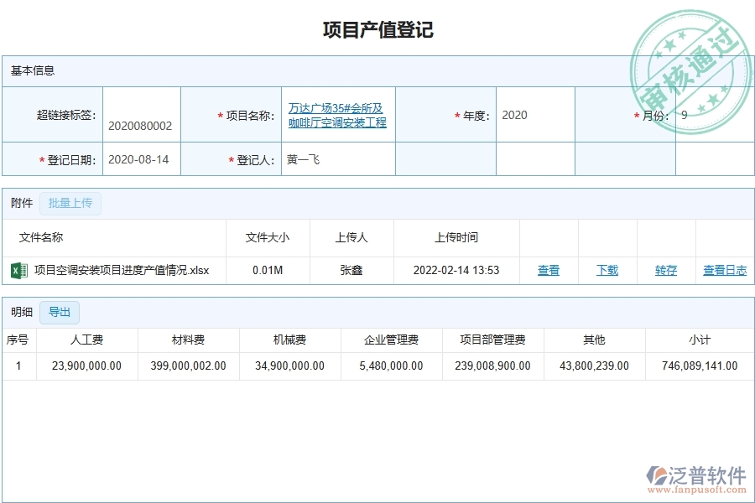Open the 批量上传 upload dialog
This screenshot has width=755, height=503.
coord(70,203)
